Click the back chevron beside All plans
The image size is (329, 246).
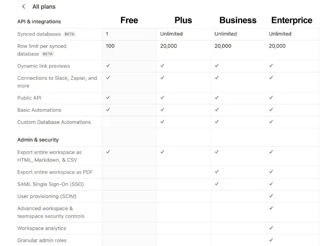(x=23, y=6)
